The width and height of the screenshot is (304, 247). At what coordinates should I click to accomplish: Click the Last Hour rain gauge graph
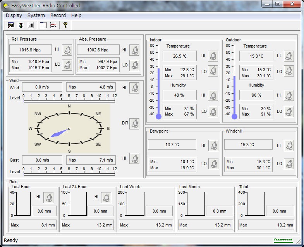click(23, 204)
